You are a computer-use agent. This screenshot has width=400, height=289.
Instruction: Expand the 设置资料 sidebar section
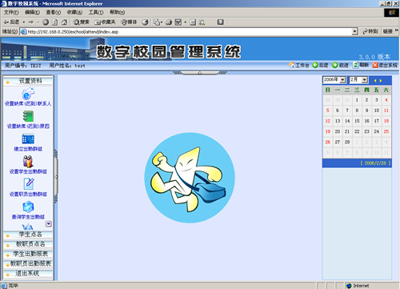tap(28, 81)
